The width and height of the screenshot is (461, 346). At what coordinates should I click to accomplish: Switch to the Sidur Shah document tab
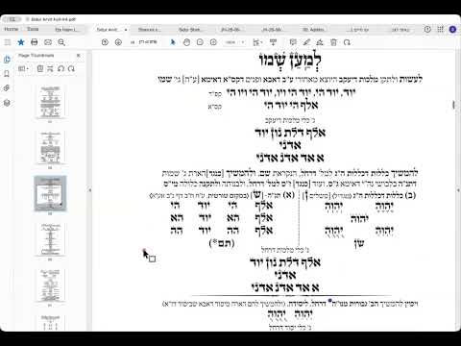tap(190, 30)
